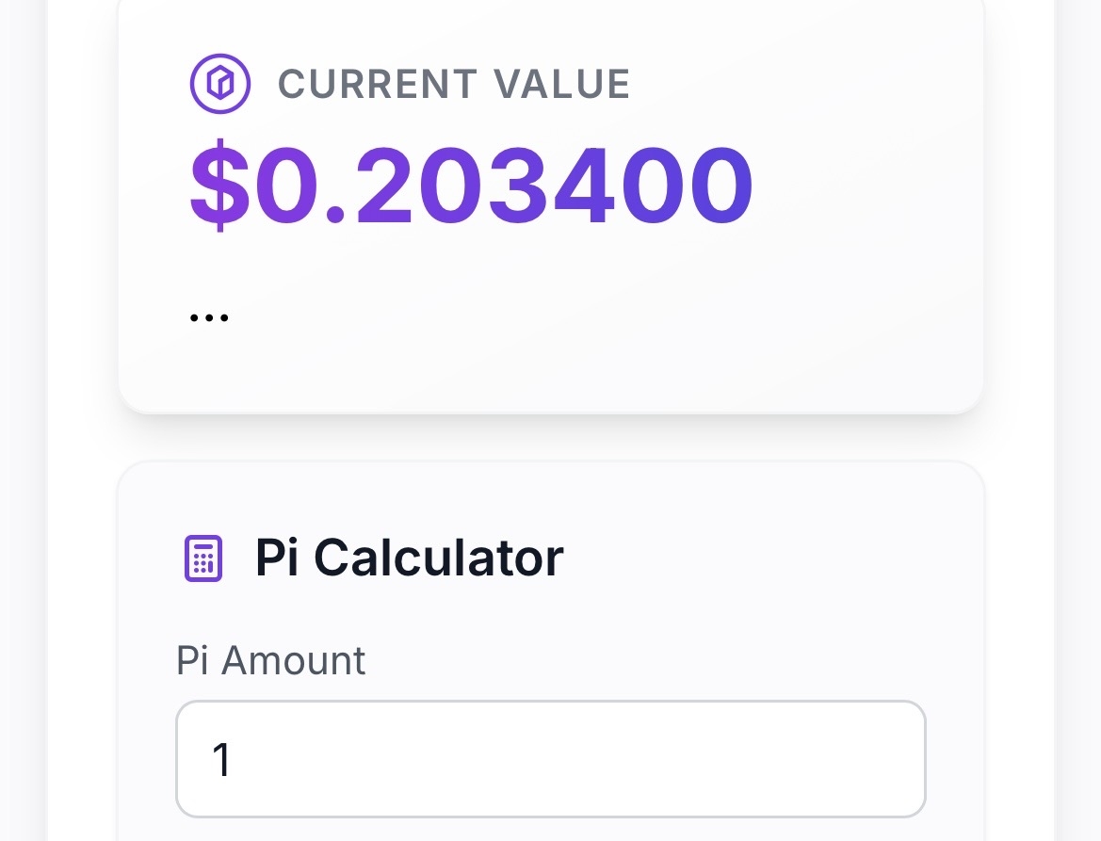This screenshot has height=841, width=1101.
Task: Click the purple calculator icon
Action: click(202, 558)
